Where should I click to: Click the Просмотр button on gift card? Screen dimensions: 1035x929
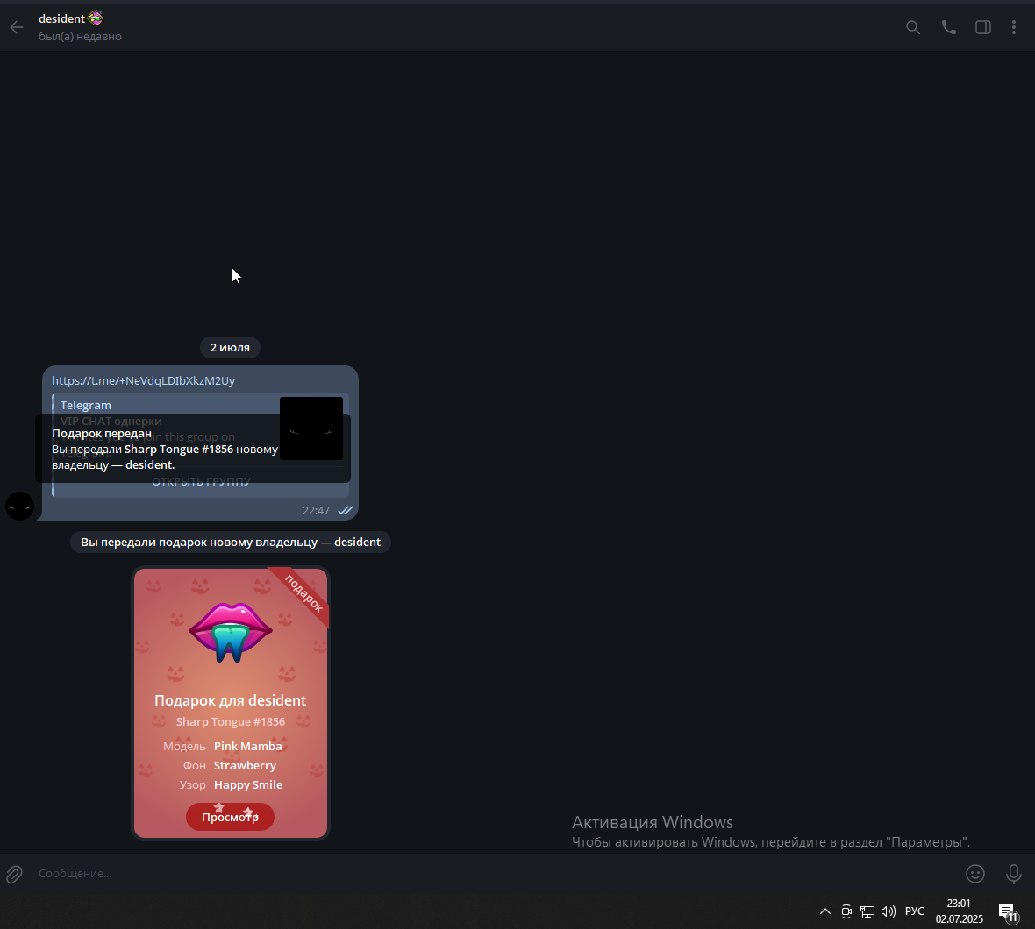(230, 817)
